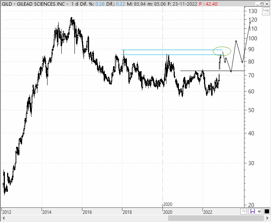Click the 50 price axis label
The height and width of the screenshot is (222, 271).
[251, 110]
